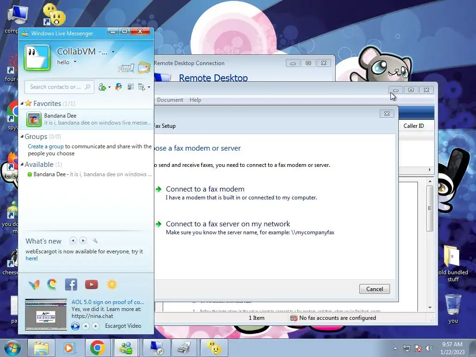Follow the webEscargot here link
The image size is (476, 357).
[x=32, y=258]
